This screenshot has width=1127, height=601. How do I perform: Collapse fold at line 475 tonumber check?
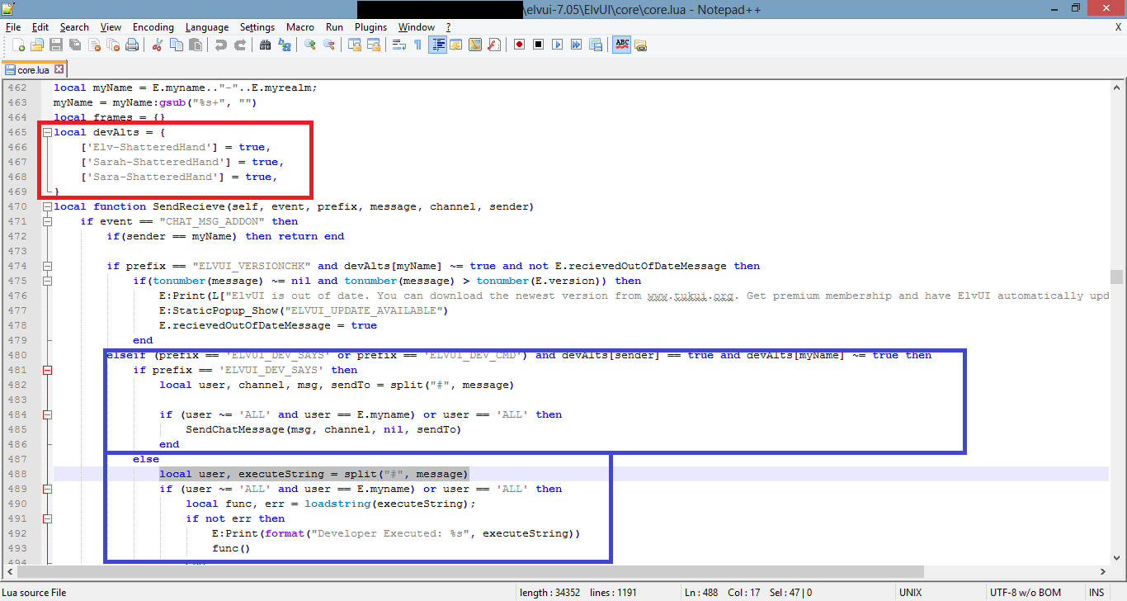click(x=47, y=282)
